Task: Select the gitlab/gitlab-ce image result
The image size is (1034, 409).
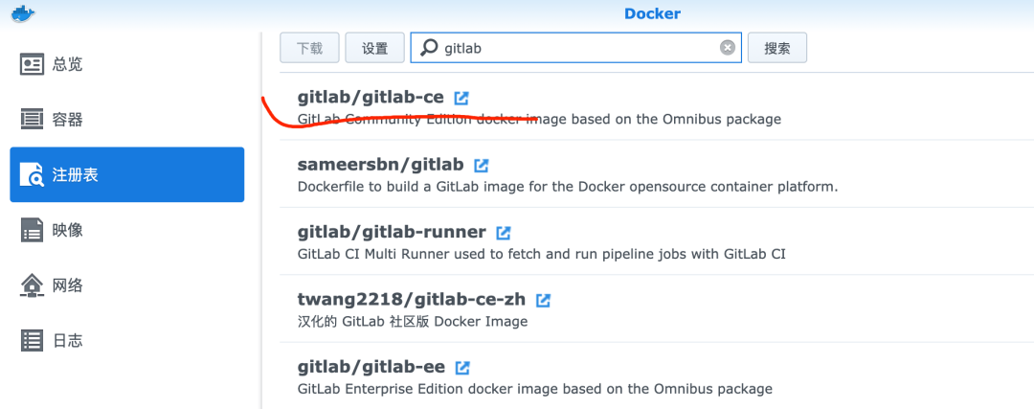Action: pos(371,98)
